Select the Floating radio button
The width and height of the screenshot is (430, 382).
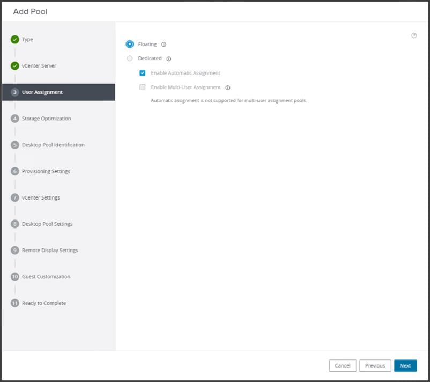130,44
